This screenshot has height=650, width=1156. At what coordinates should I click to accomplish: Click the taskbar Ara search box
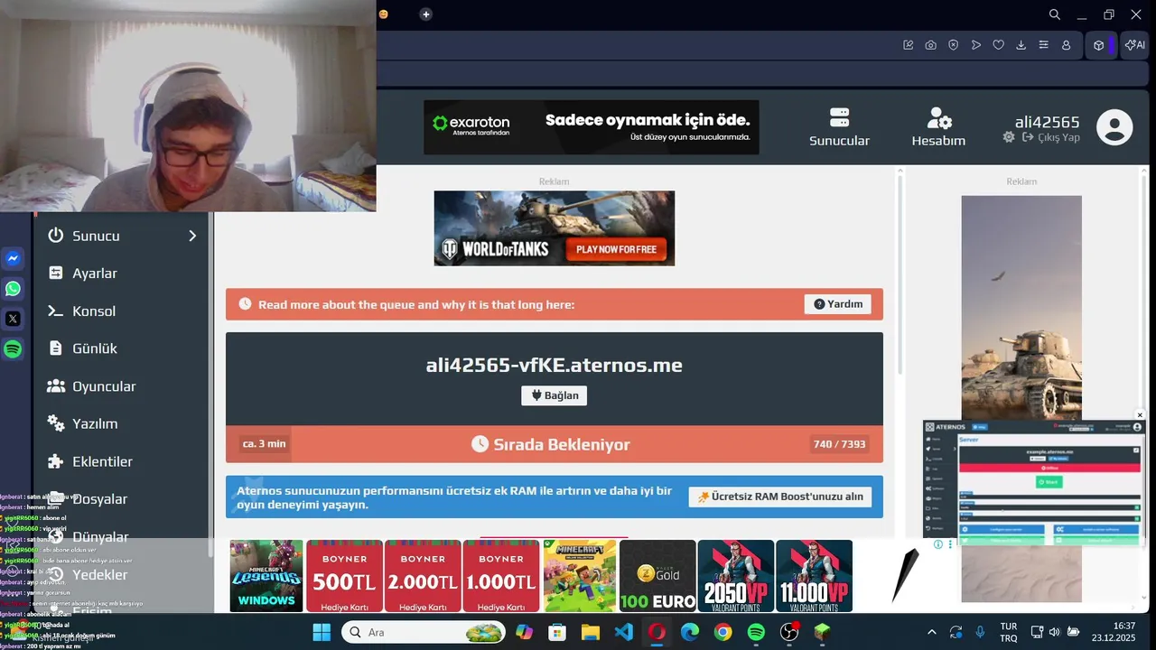pos(424,632)
